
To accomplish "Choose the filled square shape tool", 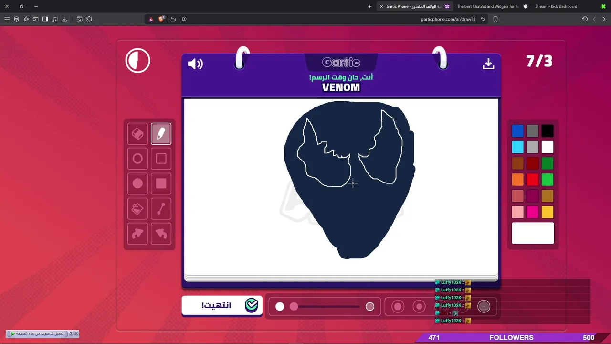I will point(161,183).
